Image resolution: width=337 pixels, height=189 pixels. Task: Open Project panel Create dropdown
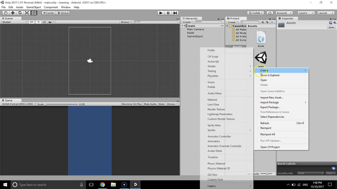point(232,22)
